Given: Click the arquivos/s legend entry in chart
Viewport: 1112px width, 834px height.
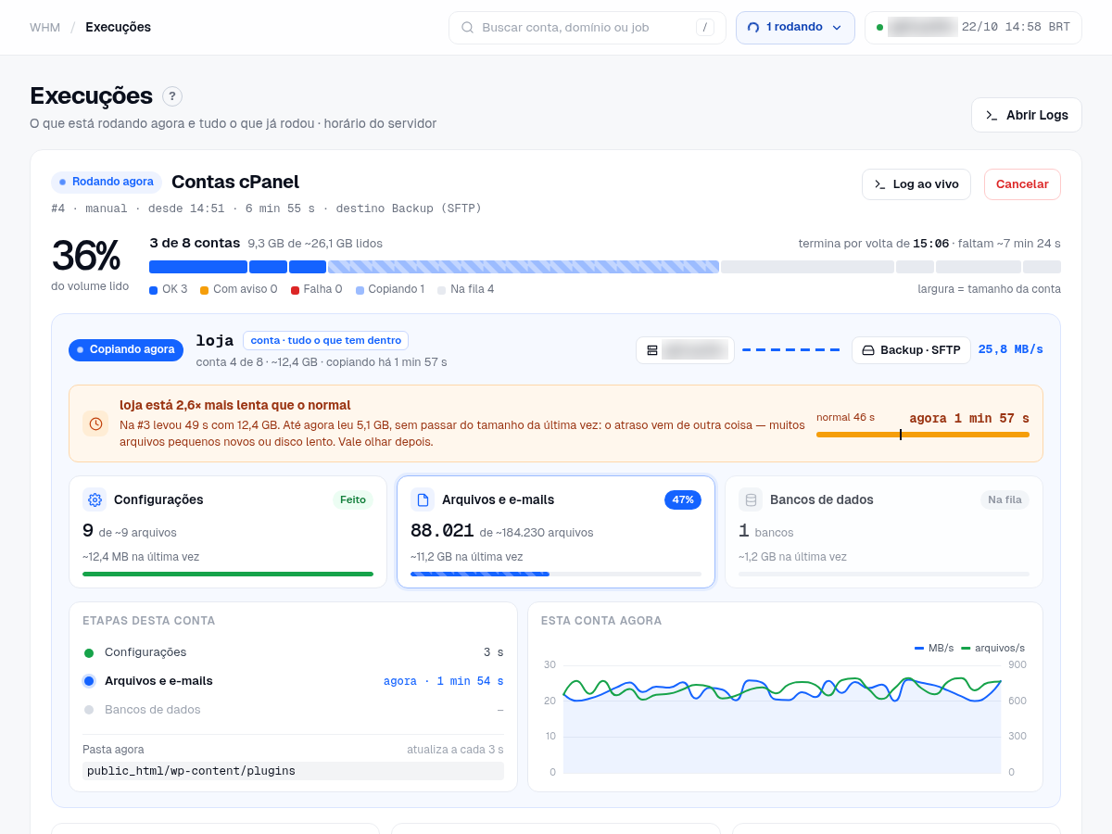Looking at the screenshot, I should (x=993, y=648).
